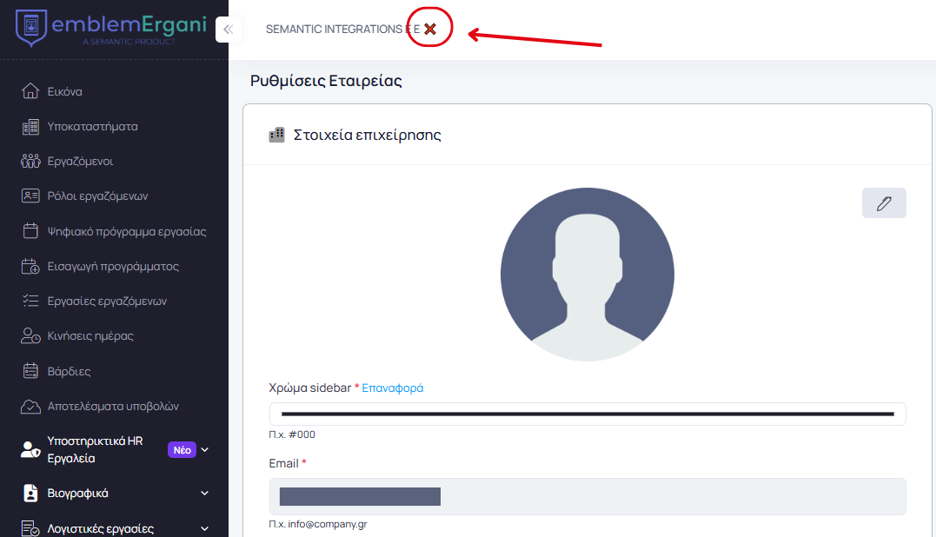936x537 pixels.
Task: Open Υποκαταστήματα building icon in sidebar
Action: [x=30, y=127]
